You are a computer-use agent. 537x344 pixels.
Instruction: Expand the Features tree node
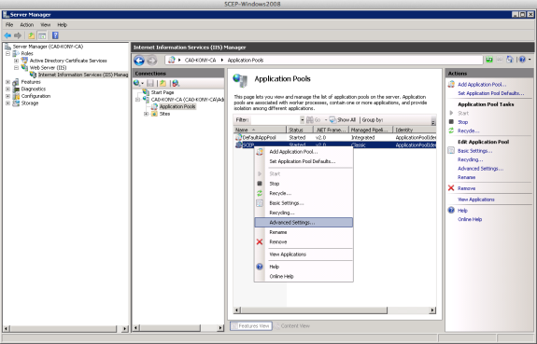pyautogui.click(x=7, y=82)
